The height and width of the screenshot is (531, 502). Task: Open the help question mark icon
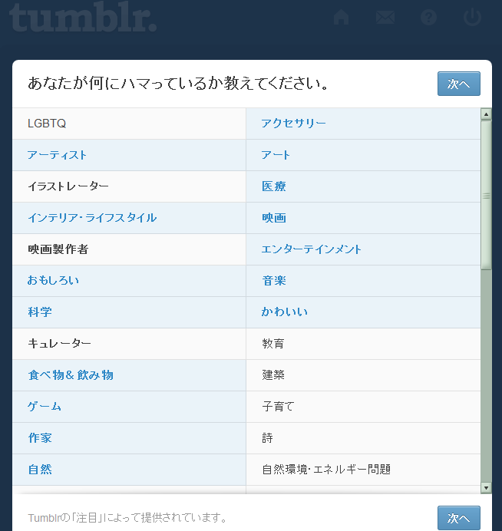pos(428,18)
